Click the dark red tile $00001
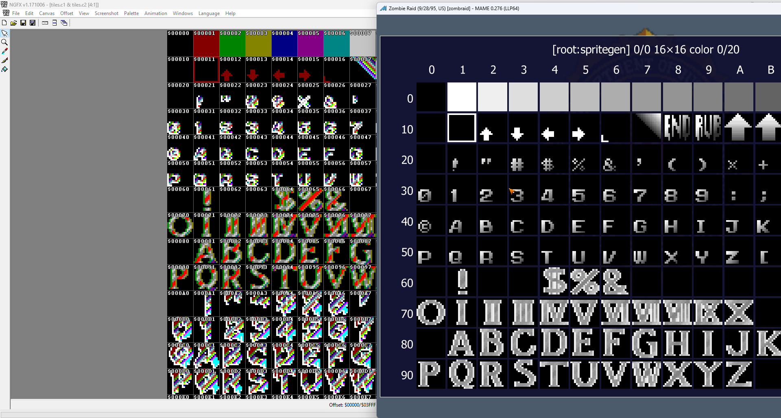Viewport: 781px width, 418px height. 206,43
